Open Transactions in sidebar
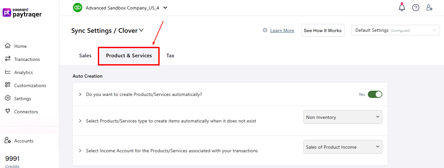The height and width of the screenshot is (168, 444). 27,59
